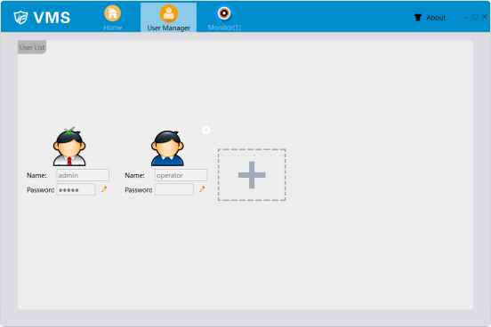Minimize the VMS window
Screen dimensions: 491x327
(466, 17)
